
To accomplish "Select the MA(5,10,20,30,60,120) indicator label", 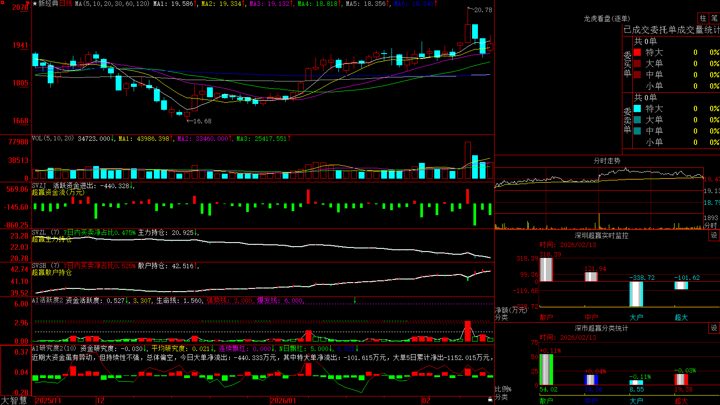I will point(112,4).
